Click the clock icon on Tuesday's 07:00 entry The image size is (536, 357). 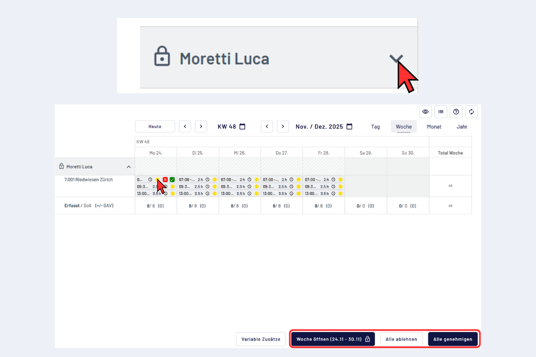[x=207, y=179]
